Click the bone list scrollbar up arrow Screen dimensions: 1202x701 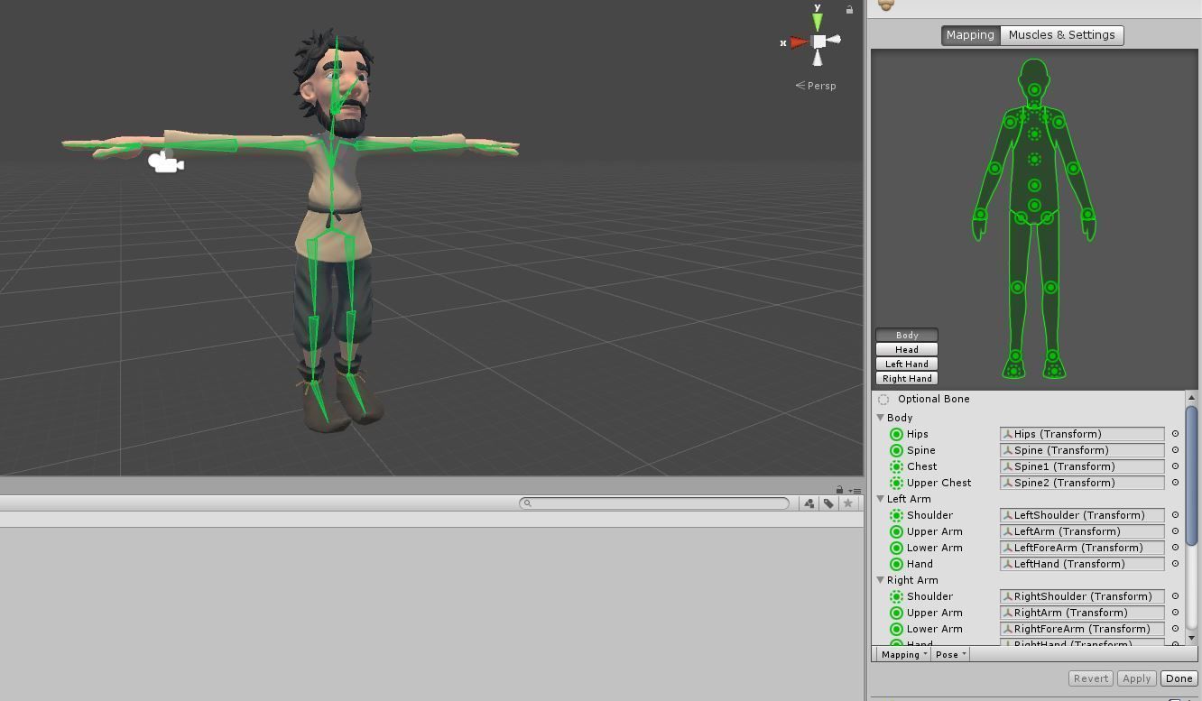(x=1191, y=397)
